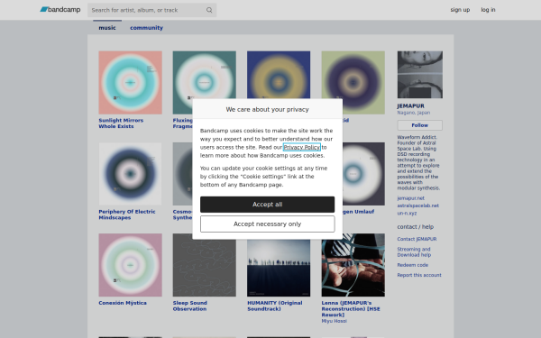The height and width of the screenshot is (338, 541).
Task: Click the JEMAPUR artist photo
Action: click(x=420, y=75)
